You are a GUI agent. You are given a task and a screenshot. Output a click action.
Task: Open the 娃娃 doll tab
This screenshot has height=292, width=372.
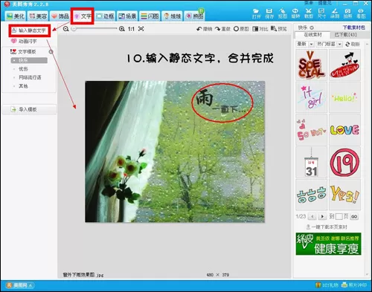[x=173, y=16]
